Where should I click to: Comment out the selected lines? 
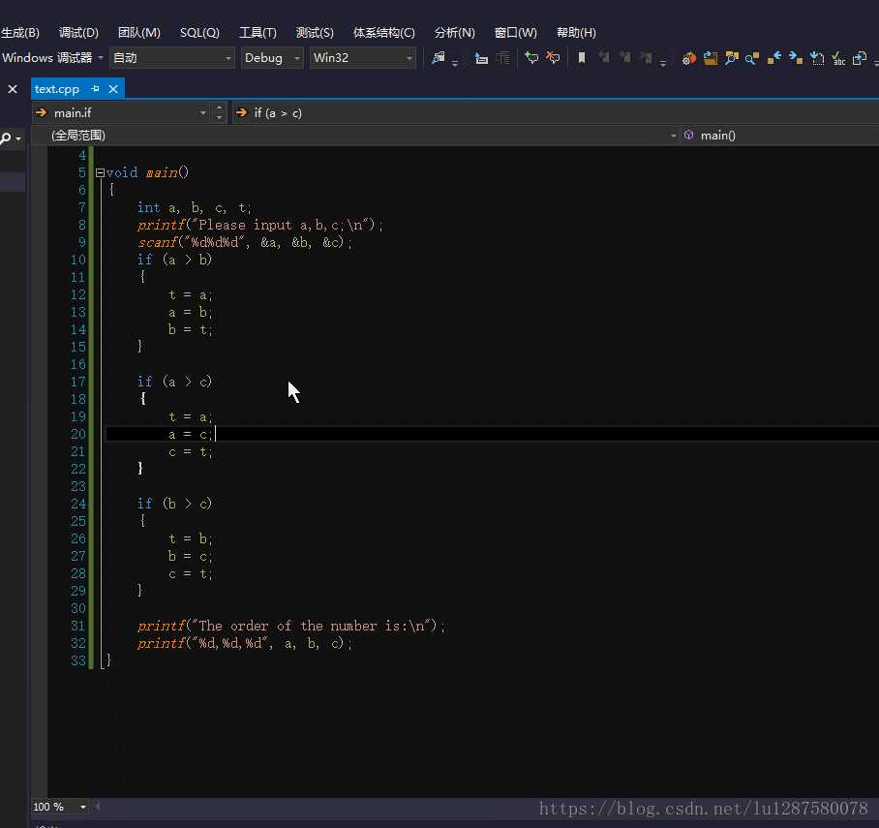[530, 58]
